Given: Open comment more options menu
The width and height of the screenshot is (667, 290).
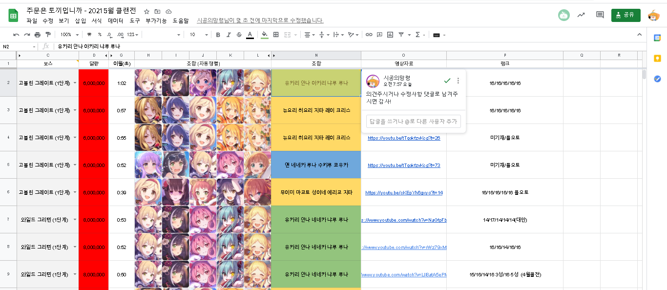Looking at the screenshot, I should pos(458,81).
